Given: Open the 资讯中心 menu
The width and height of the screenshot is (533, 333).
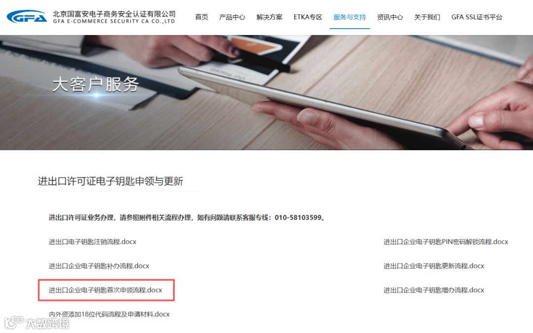Looking at the screenshot, I should pyautogui.click(x=390, y=17).
